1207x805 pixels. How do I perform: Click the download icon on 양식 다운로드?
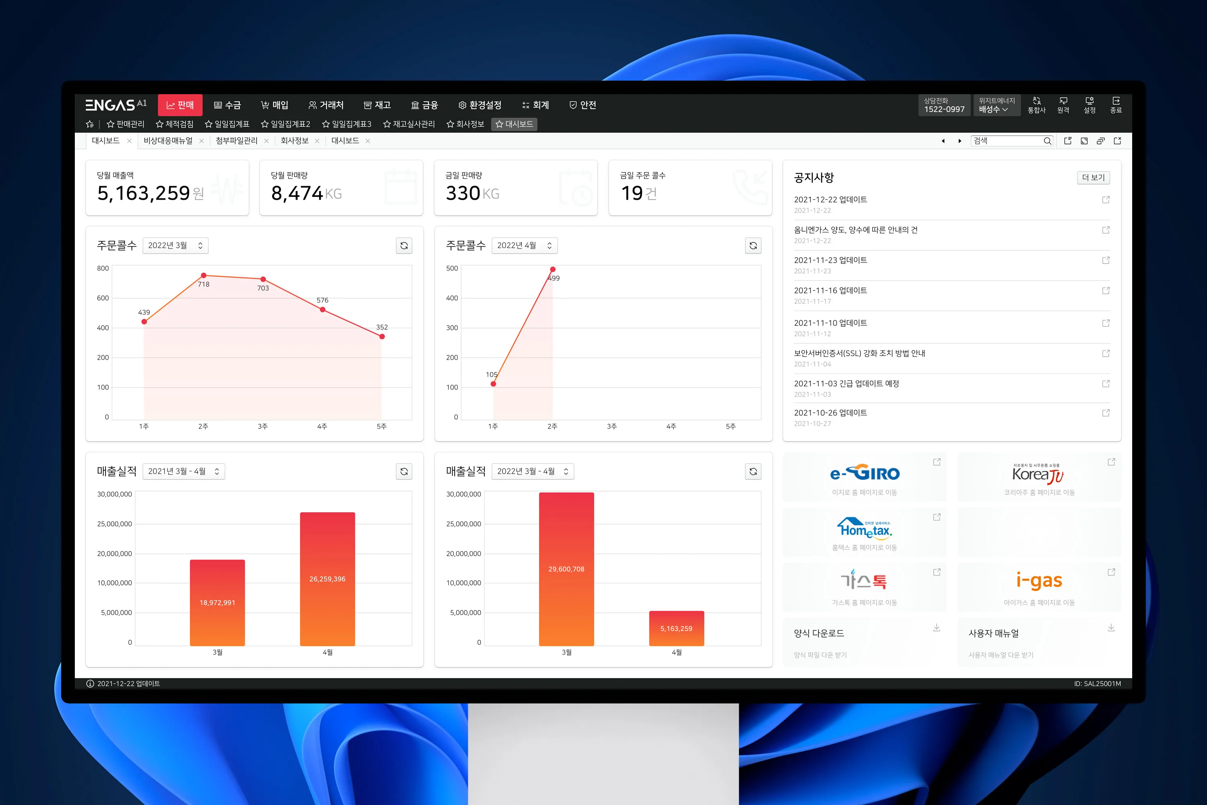click(937, 627)
